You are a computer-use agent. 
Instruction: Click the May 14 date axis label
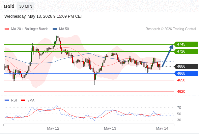coord(162,128)
